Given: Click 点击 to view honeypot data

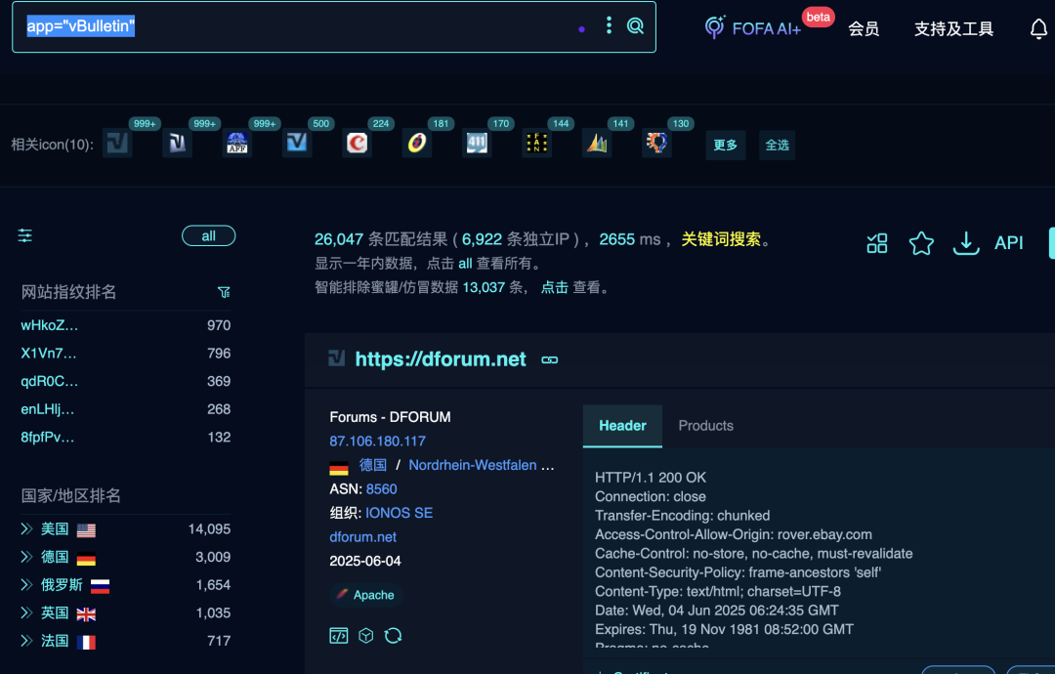Looking at the screenshot, I should [x=555, y=287].
